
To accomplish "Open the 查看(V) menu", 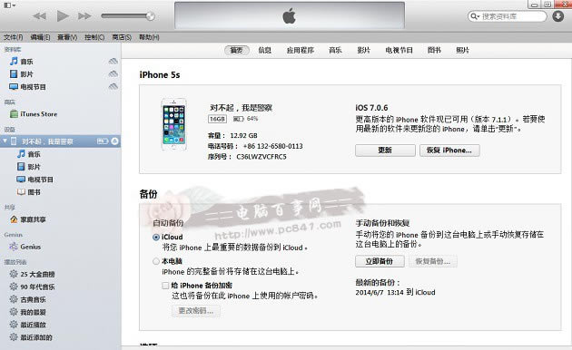I will [x=67, y=37].
